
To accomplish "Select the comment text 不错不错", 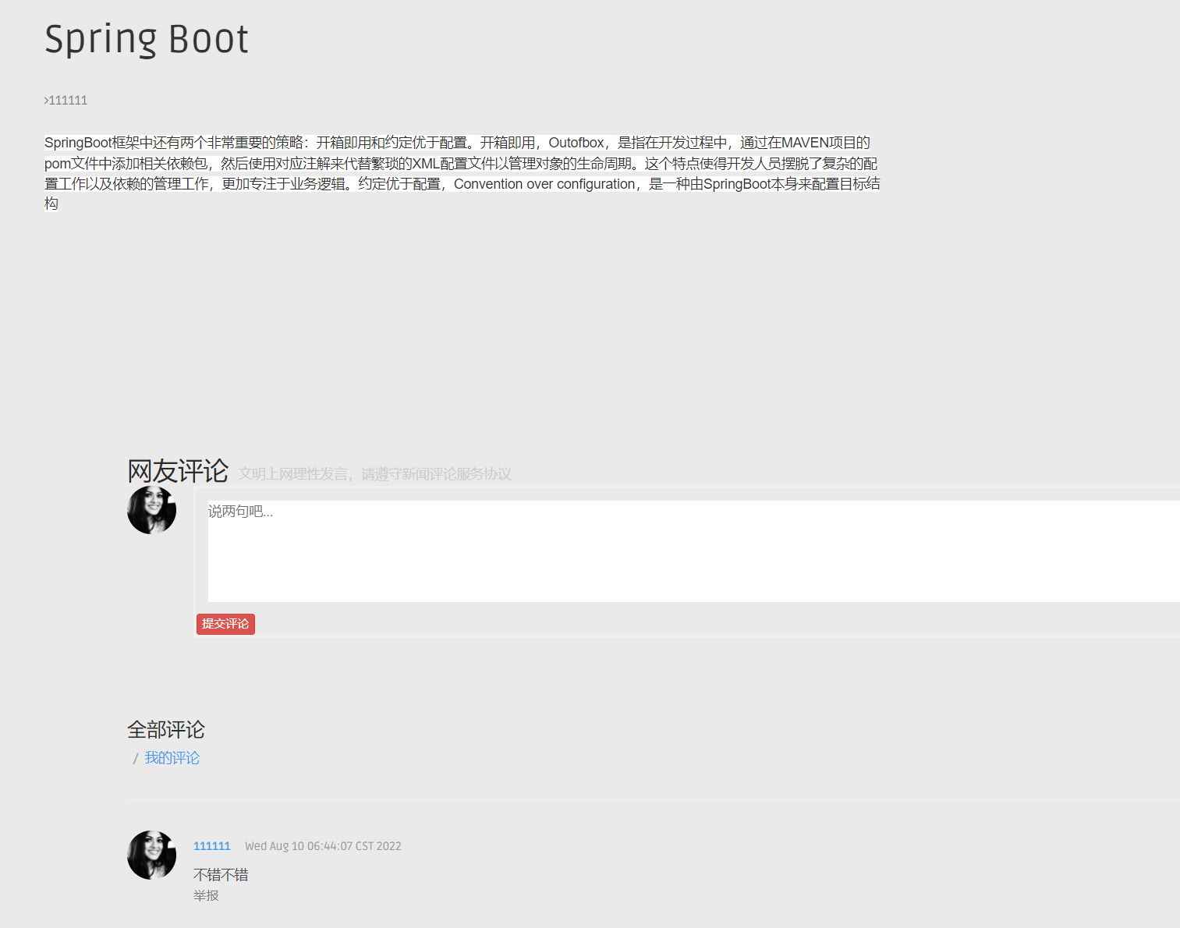I will pos(221,873).
